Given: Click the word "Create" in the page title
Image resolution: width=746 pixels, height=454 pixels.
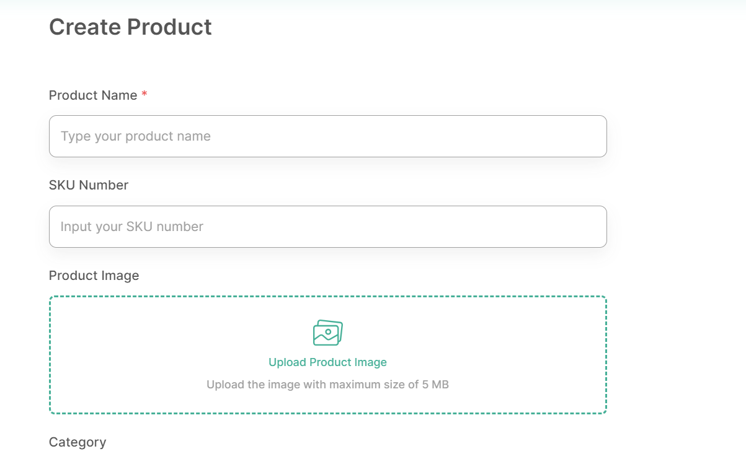Looking at the screenshot, I should pos(84,27).
